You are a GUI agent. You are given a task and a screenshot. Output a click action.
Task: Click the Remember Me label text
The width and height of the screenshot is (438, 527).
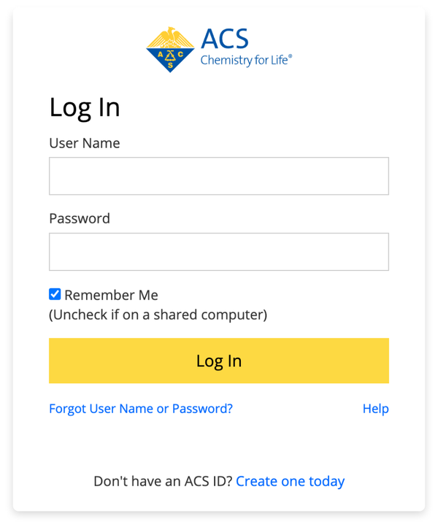coord(111,295)
